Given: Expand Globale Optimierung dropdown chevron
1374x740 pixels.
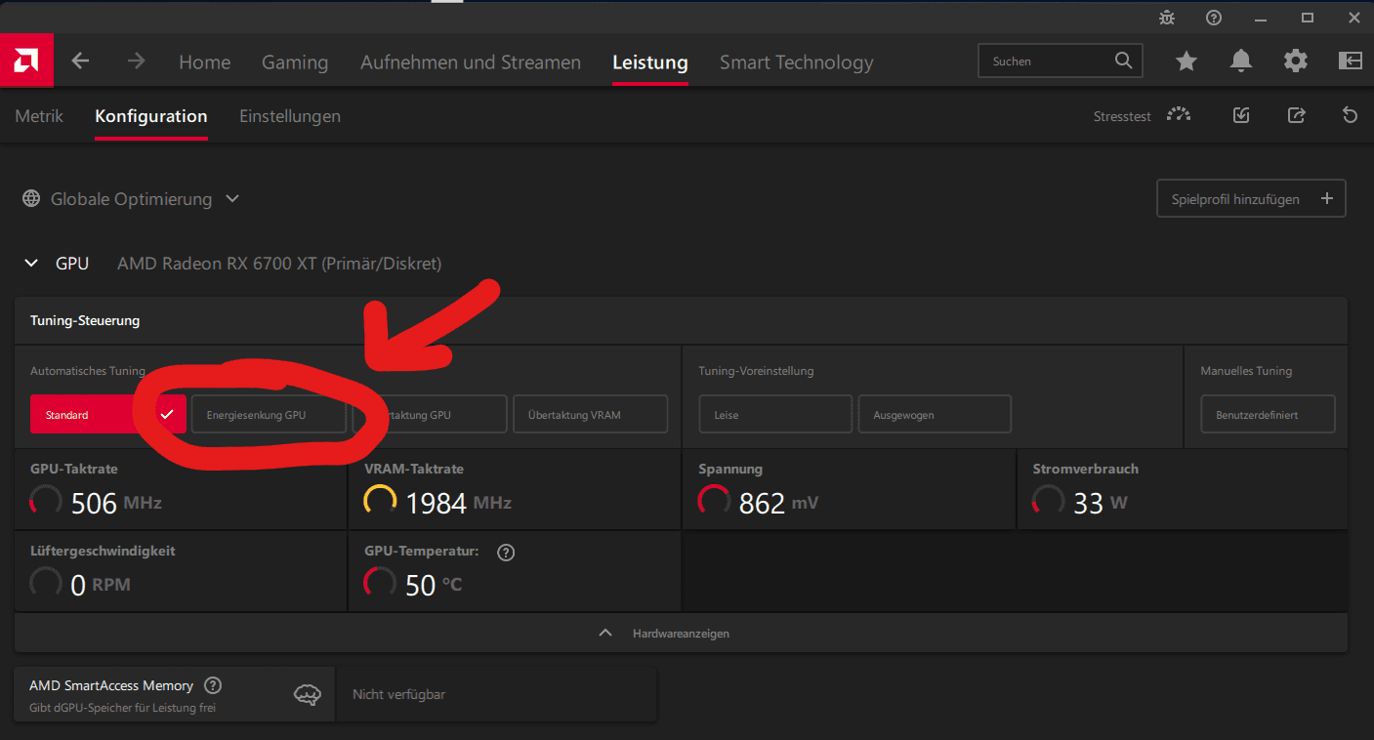Looking at the screenshot, I should (232, 199).
